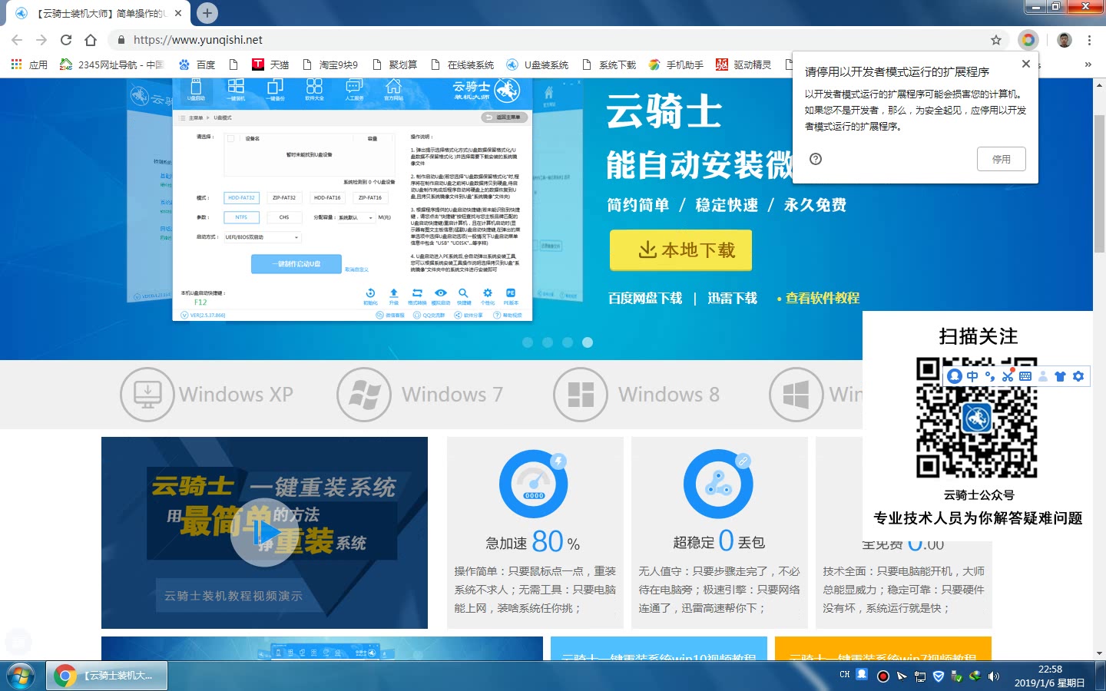Close the 云骑士装机大师 tab

tap(178, 12)
